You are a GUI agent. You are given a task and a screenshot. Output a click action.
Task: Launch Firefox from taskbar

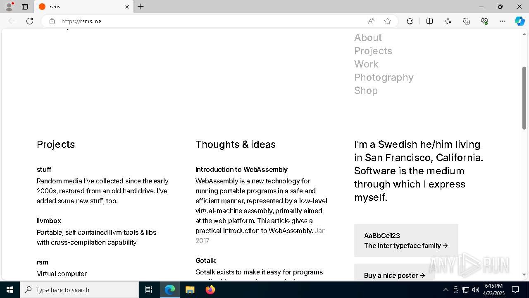pyautogui.click(x=210, y=290)
